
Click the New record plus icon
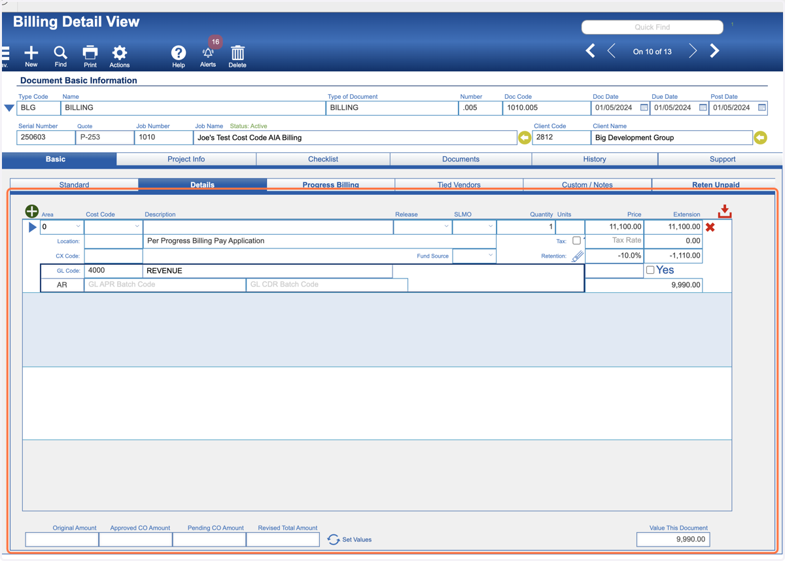31,53
